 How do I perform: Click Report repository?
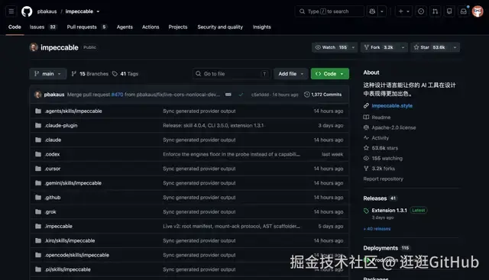click(383, 179)
